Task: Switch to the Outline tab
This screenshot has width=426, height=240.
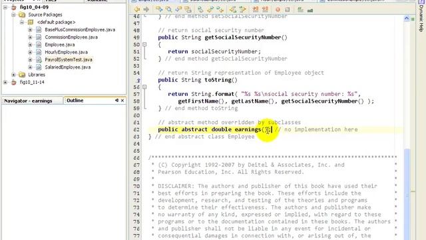Action: point(75,101)
